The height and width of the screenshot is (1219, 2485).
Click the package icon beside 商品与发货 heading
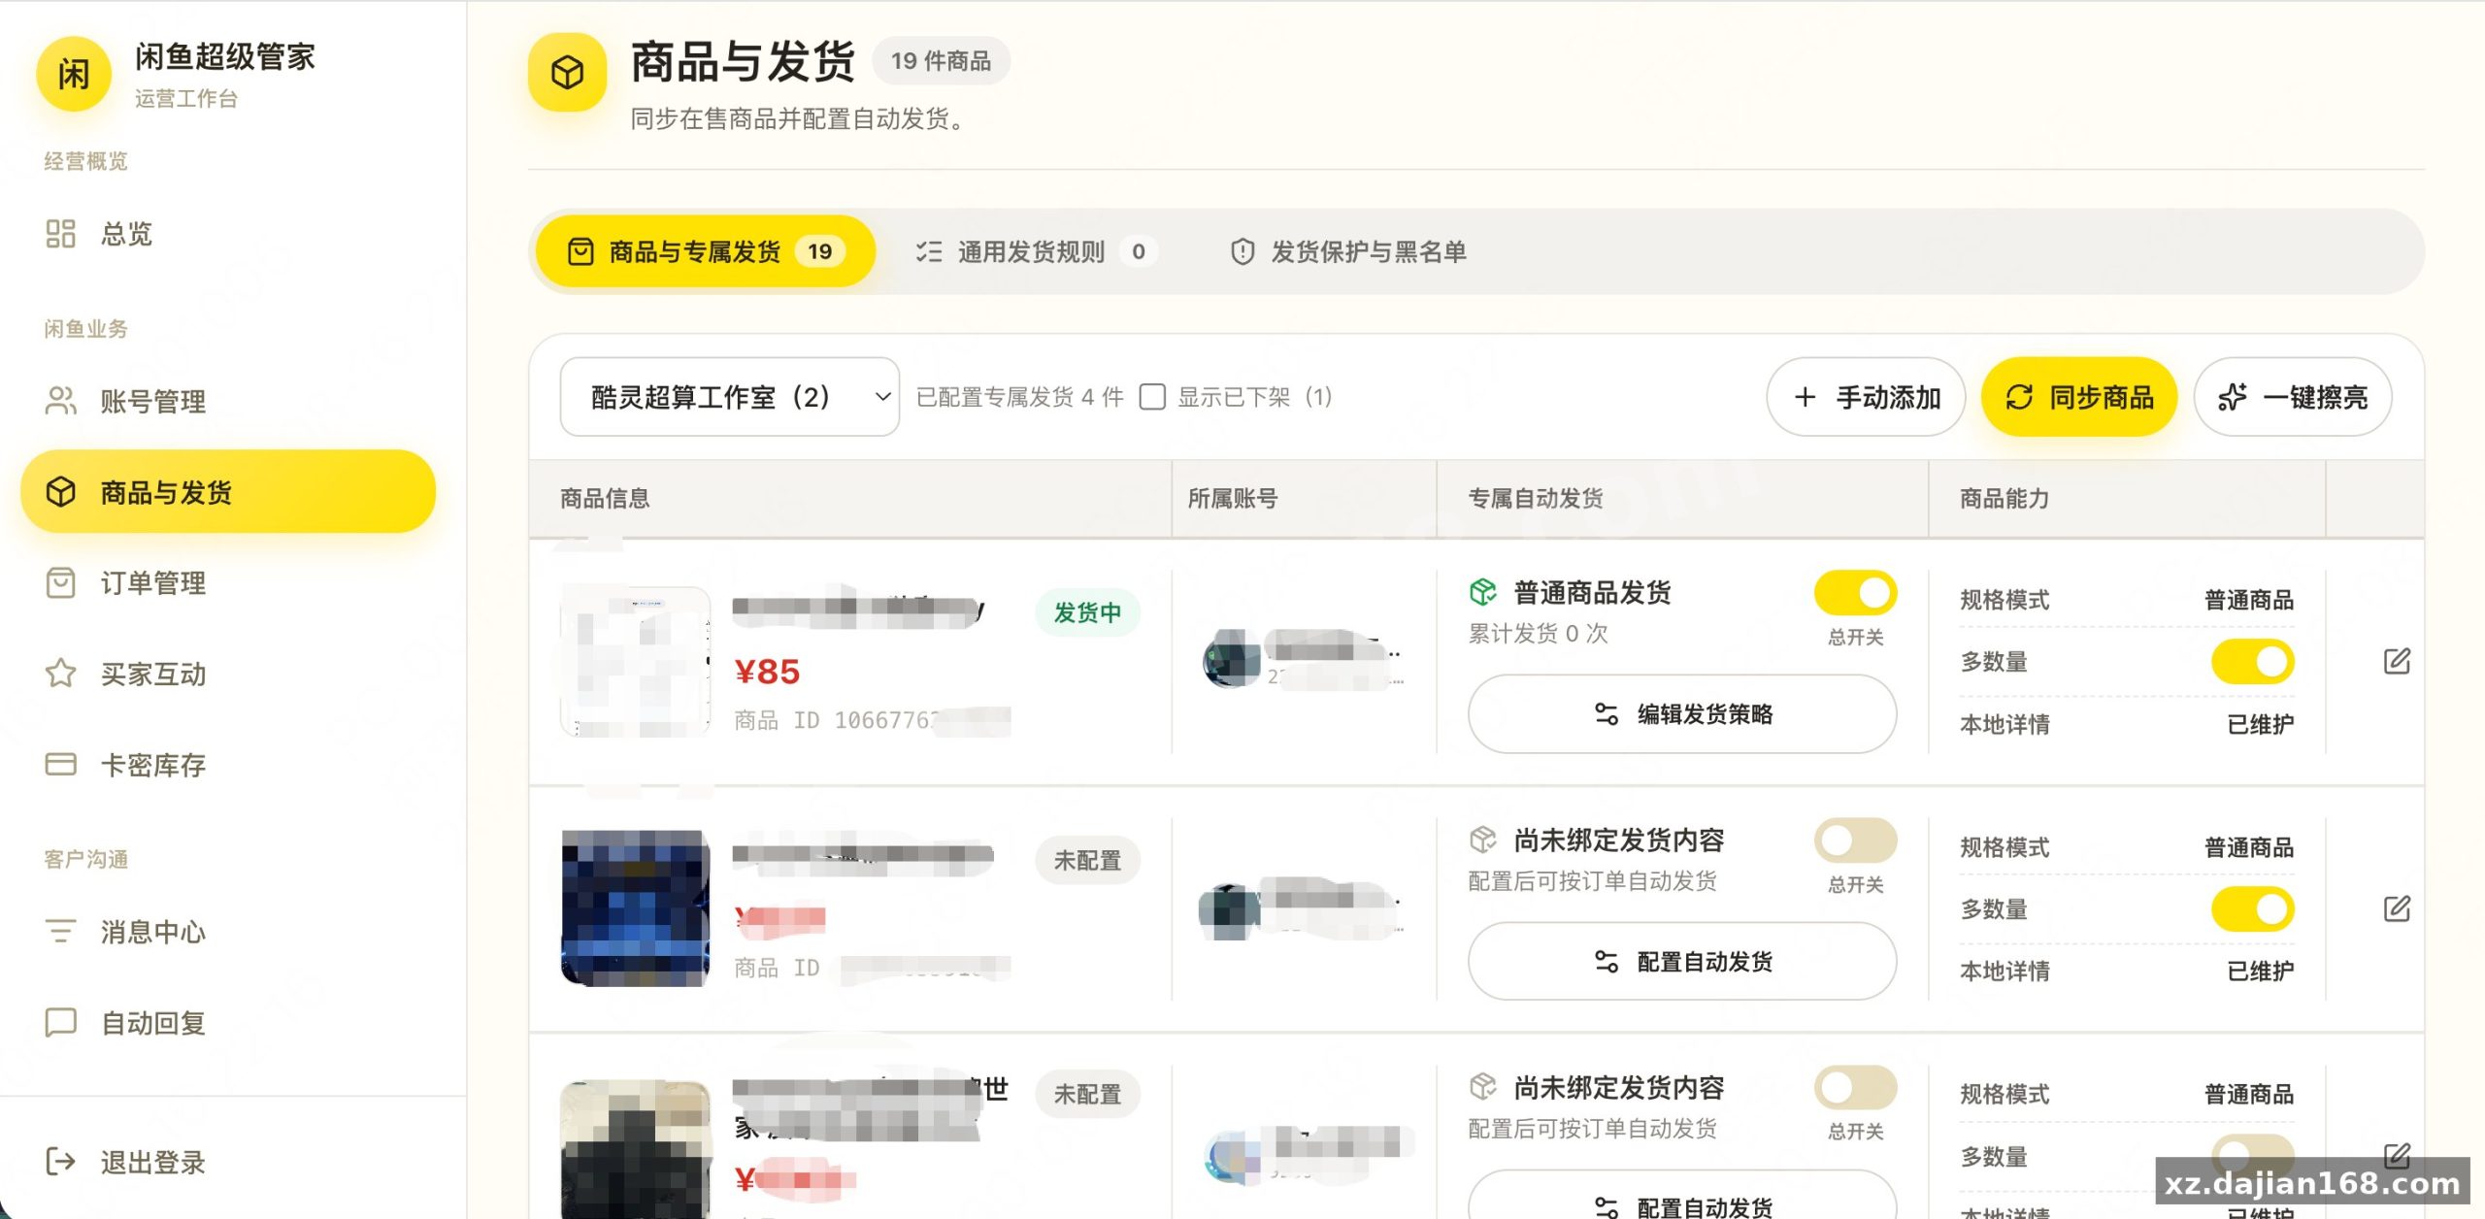tap(567, 73)
